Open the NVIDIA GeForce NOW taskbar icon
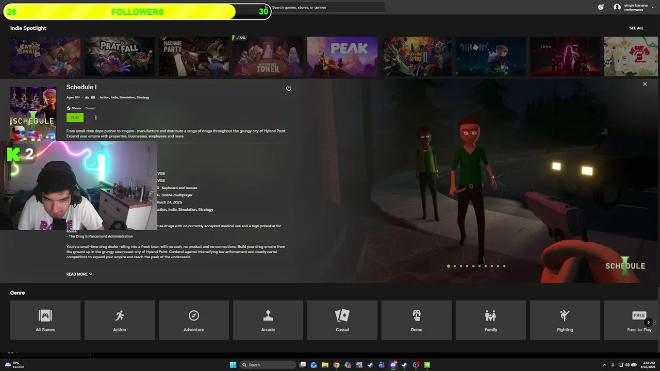This screenshot has width=660, height=371. (x=427, y=365)
